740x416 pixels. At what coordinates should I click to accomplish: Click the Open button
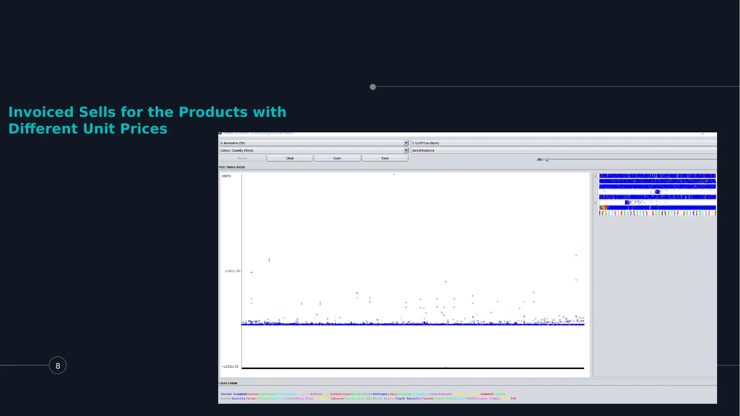coord(337,158)
